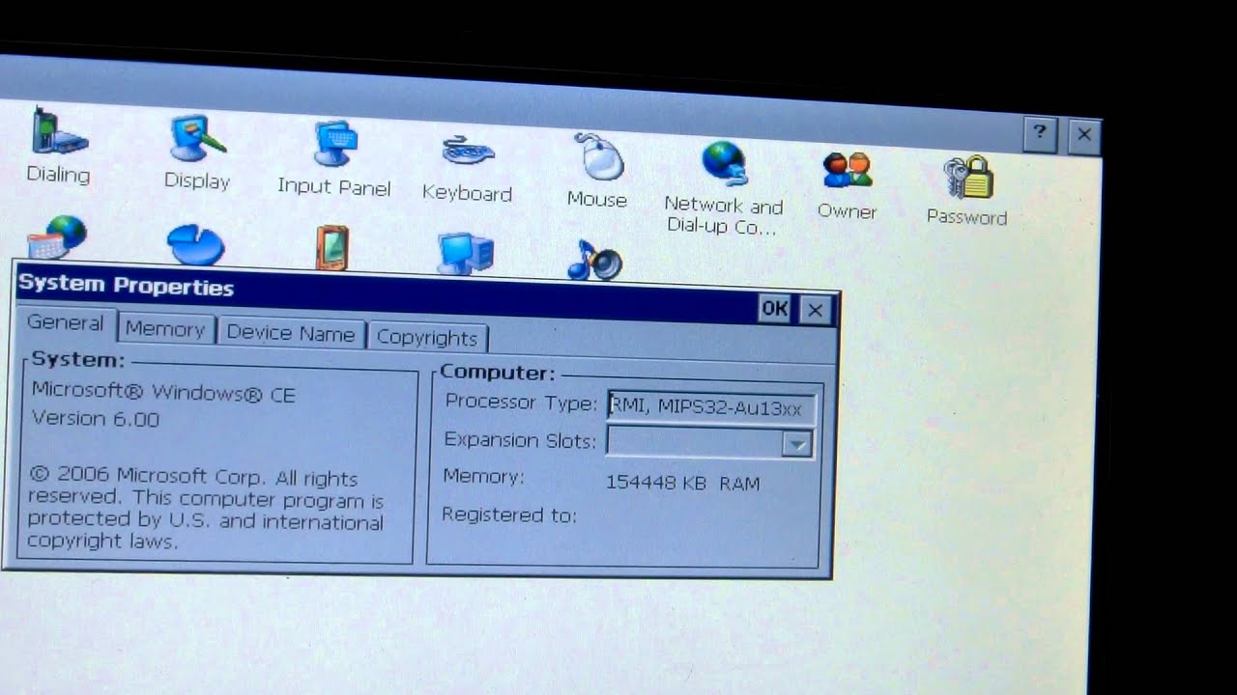
Task: Click the music note and speaker icon
Action: 595,260
